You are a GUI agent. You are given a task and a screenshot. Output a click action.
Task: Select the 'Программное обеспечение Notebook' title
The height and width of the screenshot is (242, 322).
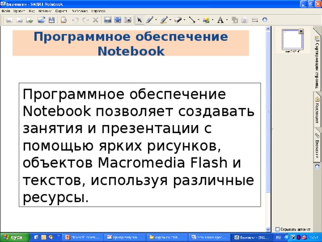131,43
